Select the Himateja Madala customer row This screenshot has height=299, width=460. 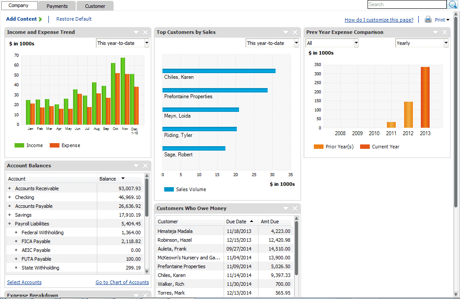click(224, 231)
